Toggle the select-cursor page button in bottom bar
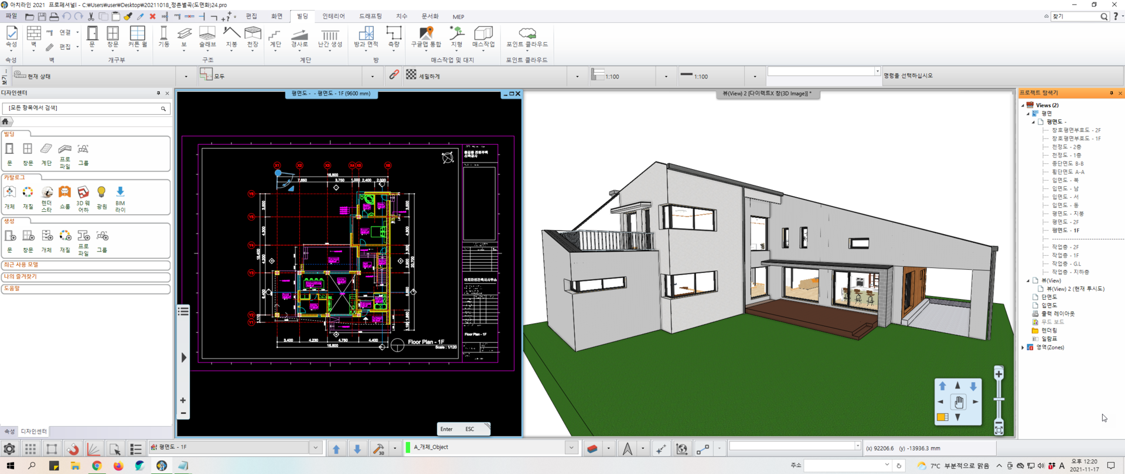This screenshot has height=474, width=1125. click(115, 449)
